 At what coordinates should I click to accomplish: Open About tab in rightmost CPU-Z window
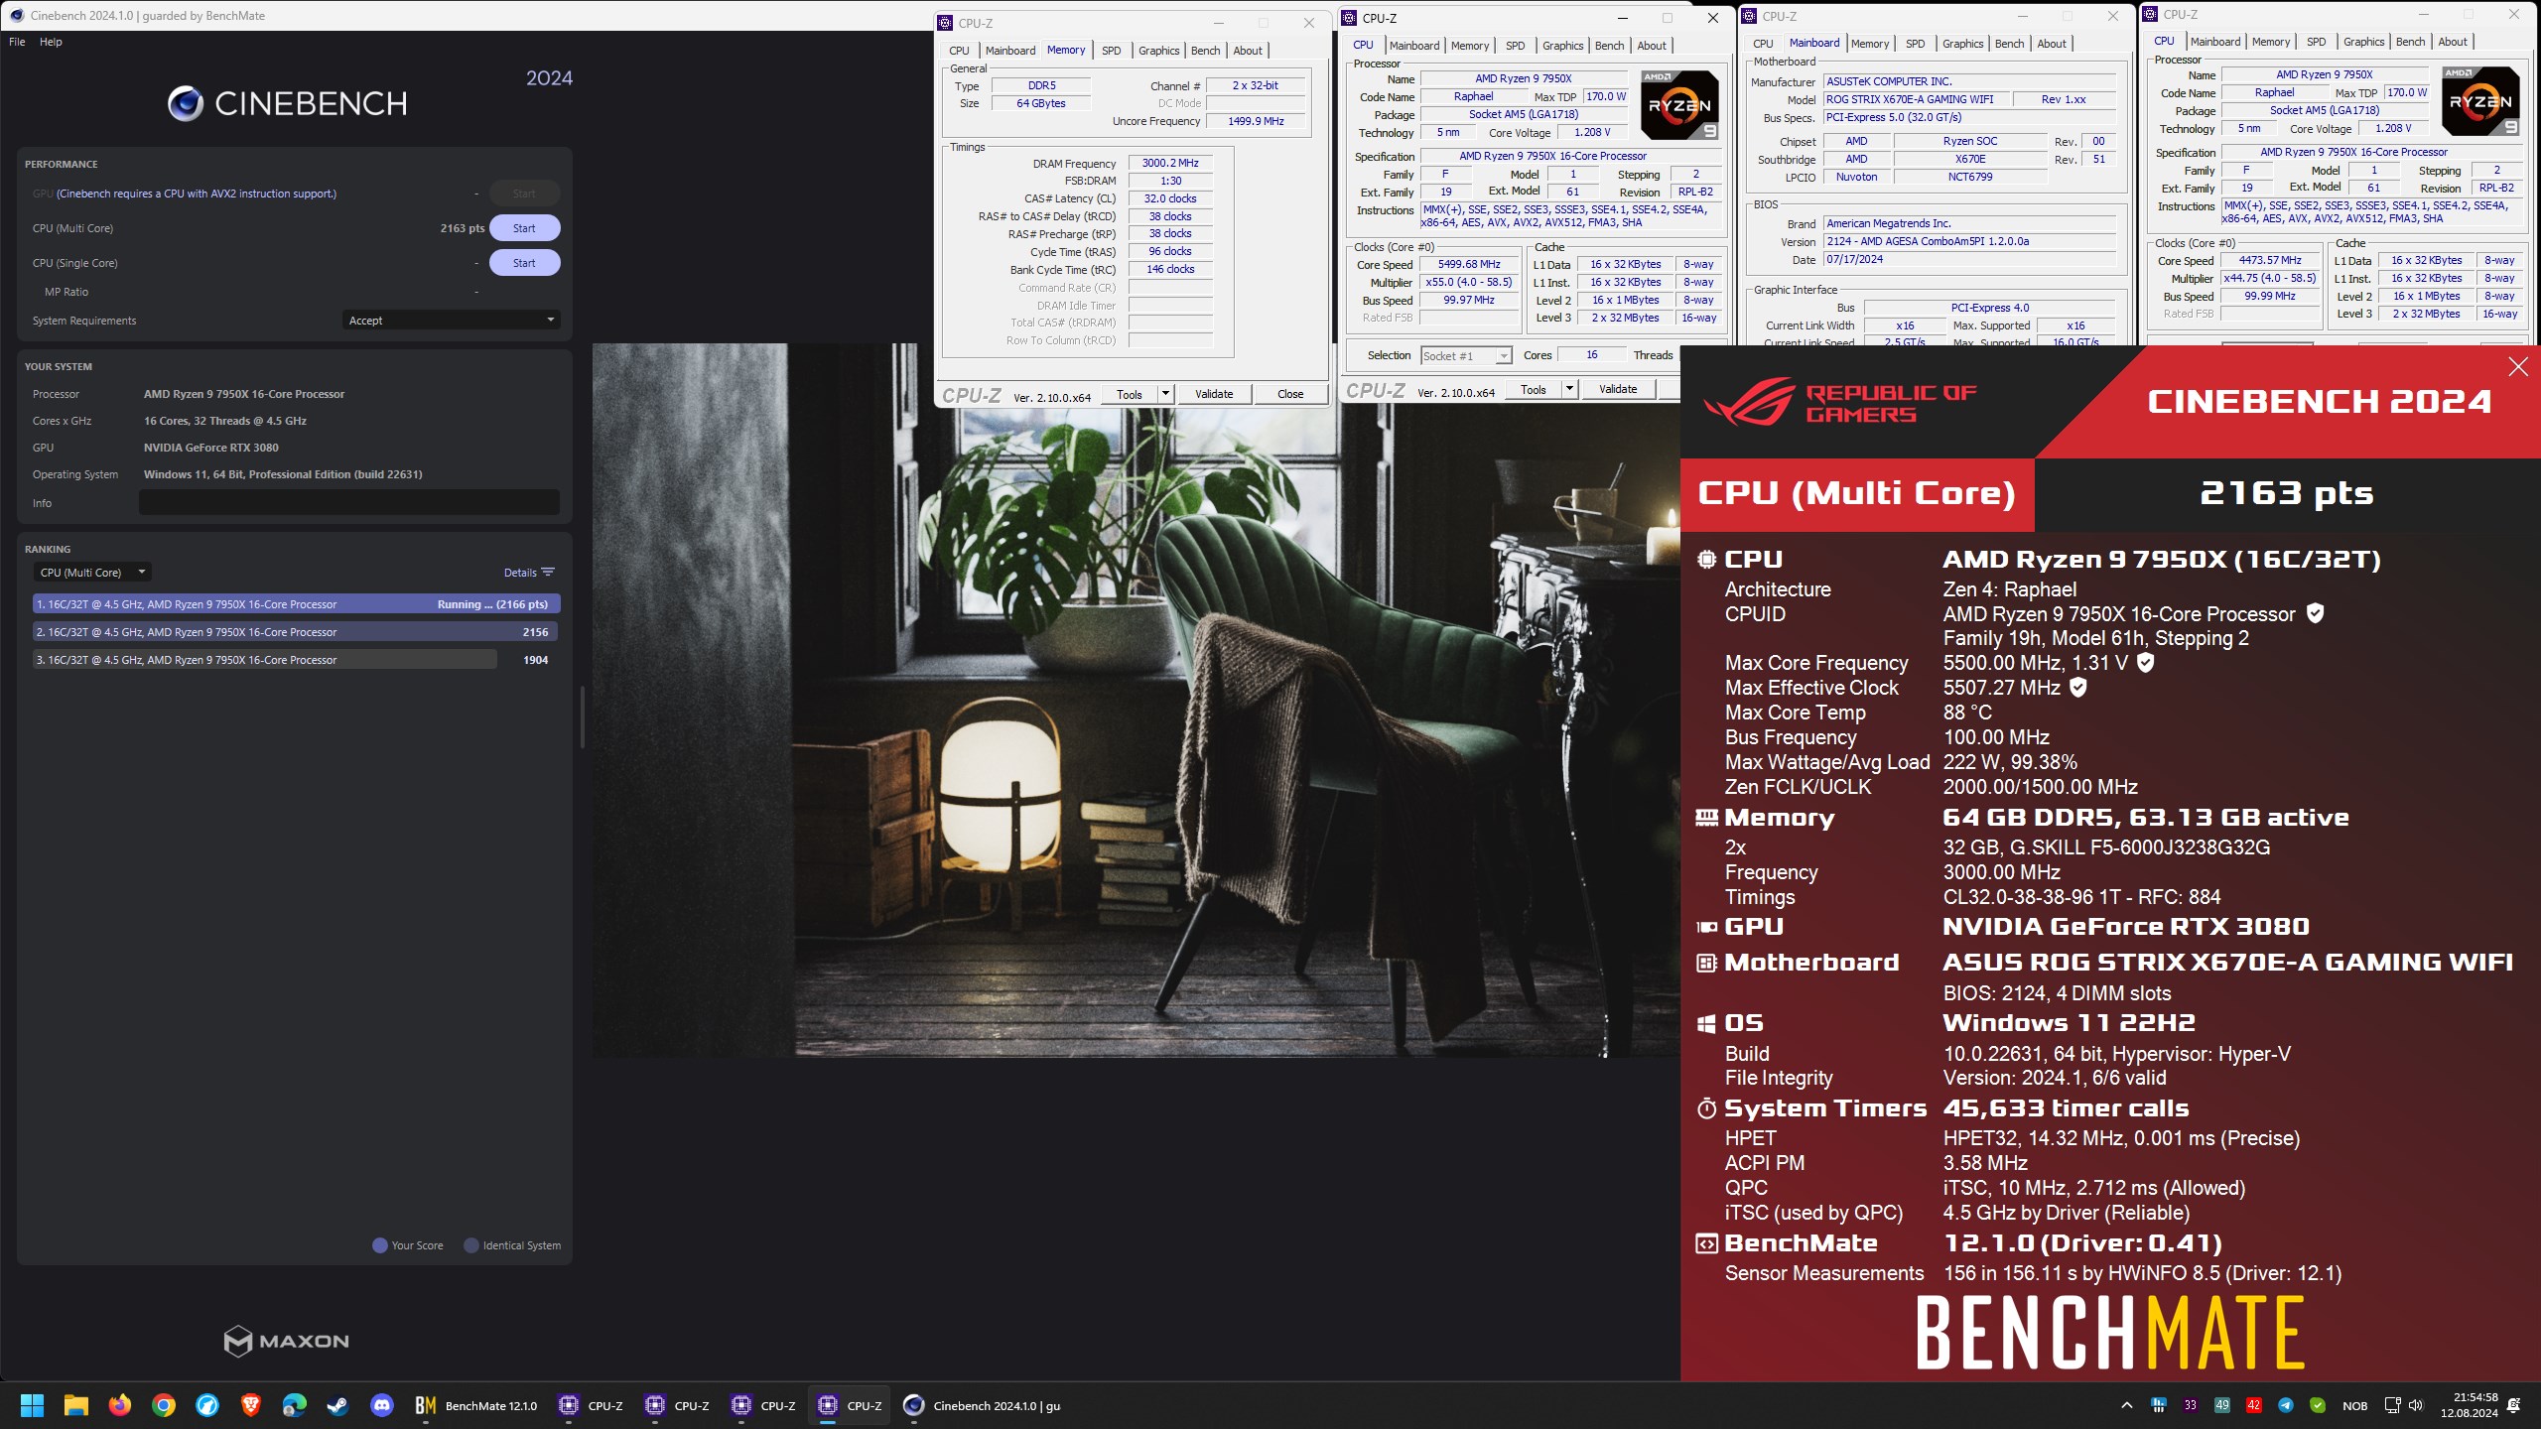click(2452, 42)
